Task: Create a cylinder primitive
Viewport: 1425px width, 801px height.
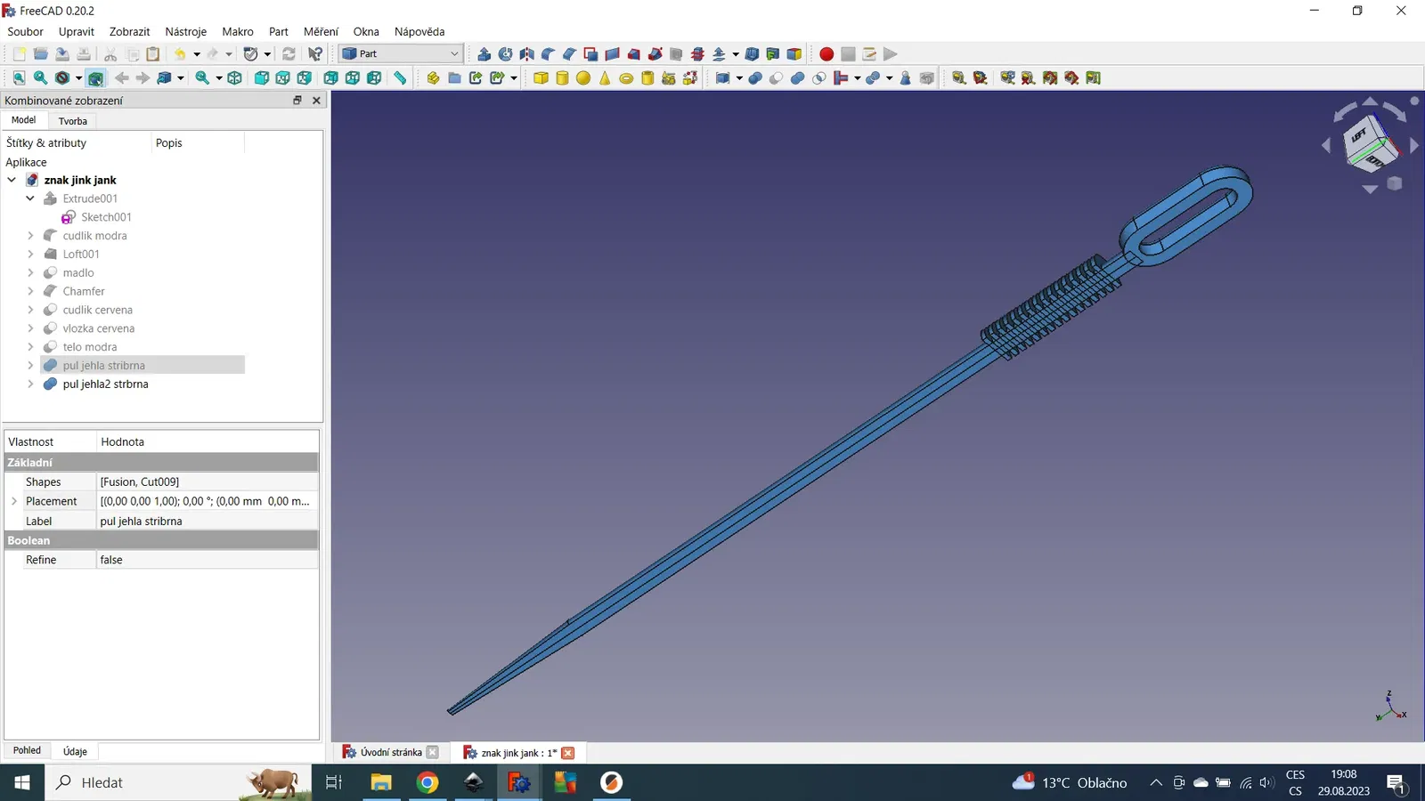Action: pos(562,78)
